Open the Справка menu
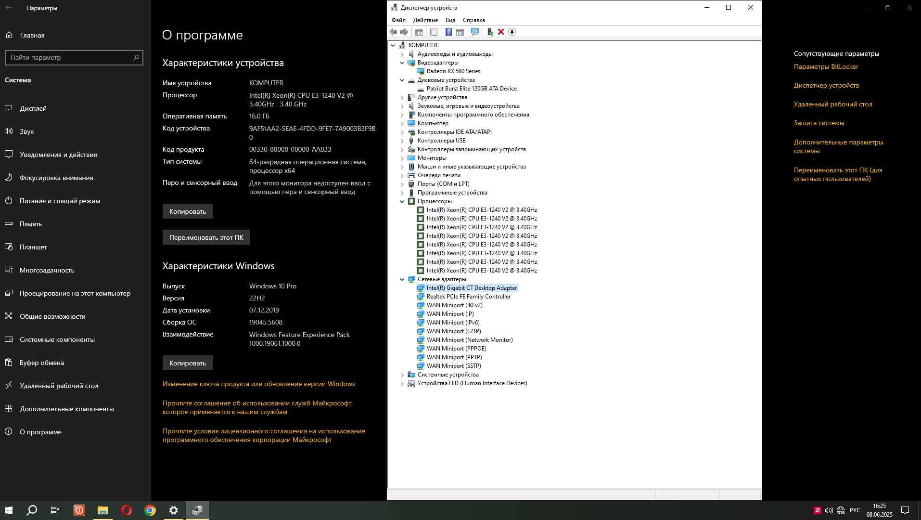Image resolution: width=921 pixels, height=520 pixels. (473, 20)
